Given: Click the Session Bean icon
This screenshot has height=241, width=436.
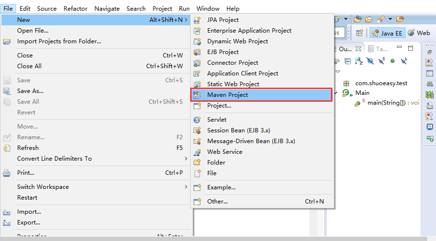Looking at the screenshot, I should click(x=197, y=130).
